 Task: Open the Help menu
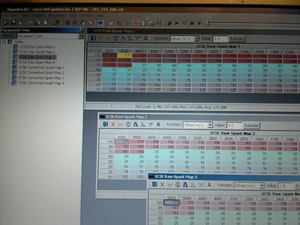pos(100,15)
